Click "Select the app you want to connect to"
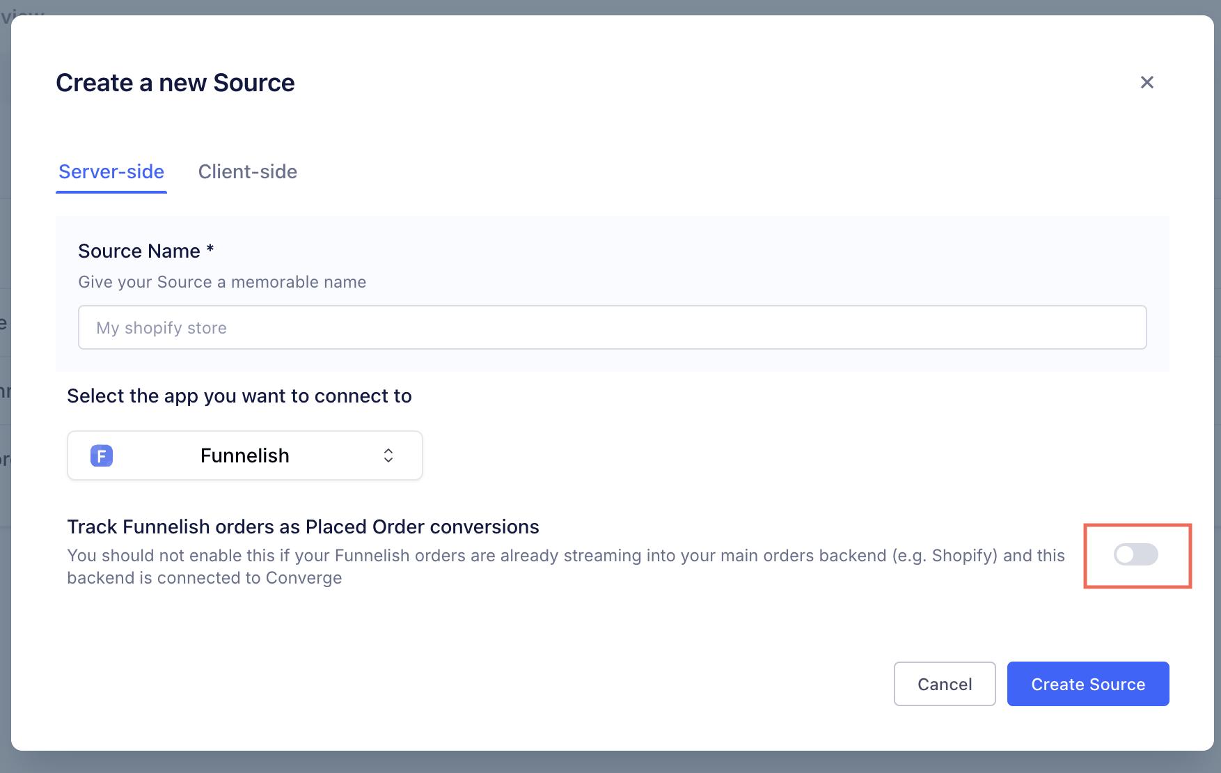 [239, 396]
